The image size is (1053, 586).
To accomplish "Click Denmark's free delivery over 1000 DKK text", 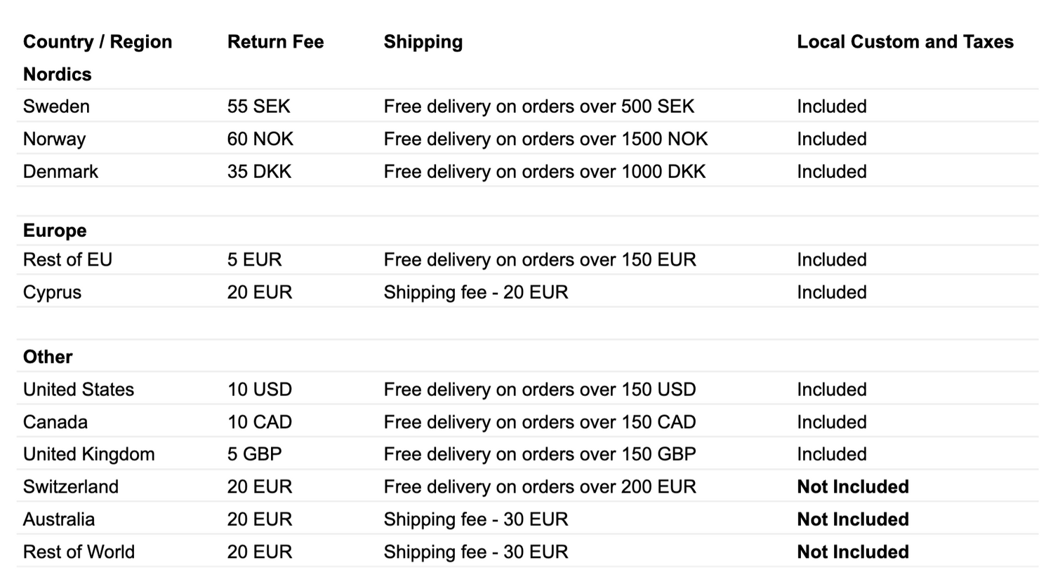I will pos(544,172).
